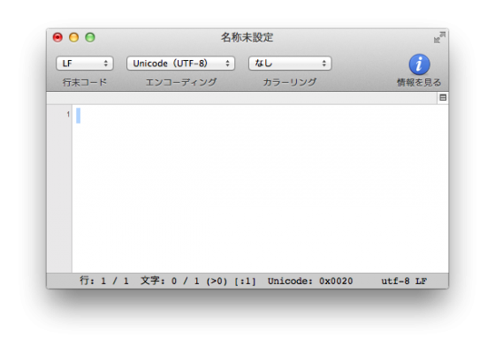This screenshot has height=353, width=495.
Task: Click the 行: 1 / 1 status text
Action: click(x=104, y=281)
